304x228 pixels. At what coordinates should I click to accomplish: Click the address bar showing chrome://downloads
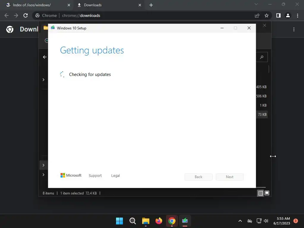tap(143, 15)
